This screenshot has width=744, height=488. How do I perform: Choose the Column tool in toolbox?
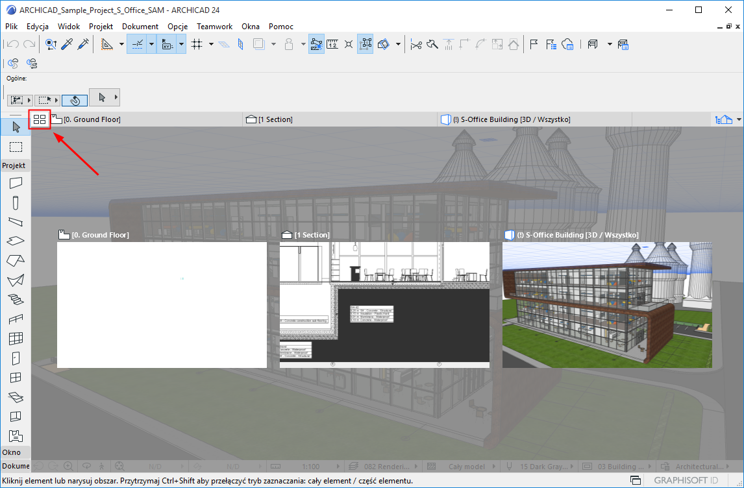coord(16,203)
